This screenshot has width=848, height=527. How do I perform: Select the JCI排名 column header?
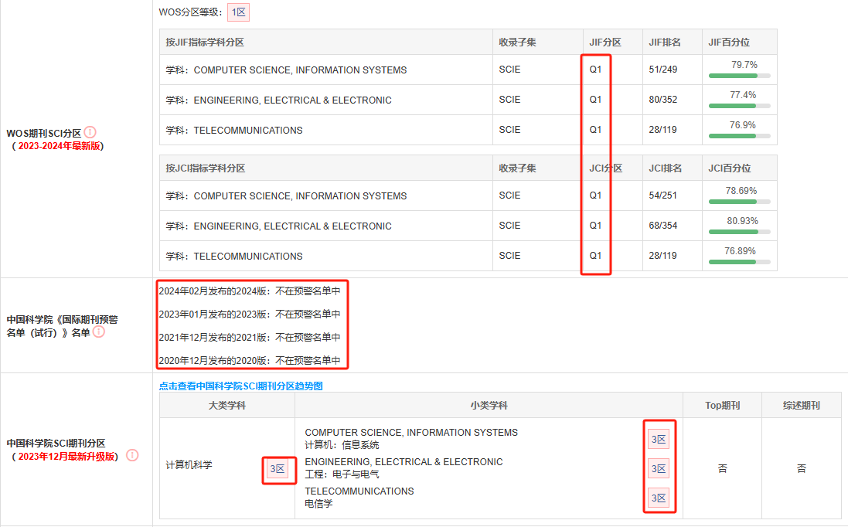(x=673, y=168)
